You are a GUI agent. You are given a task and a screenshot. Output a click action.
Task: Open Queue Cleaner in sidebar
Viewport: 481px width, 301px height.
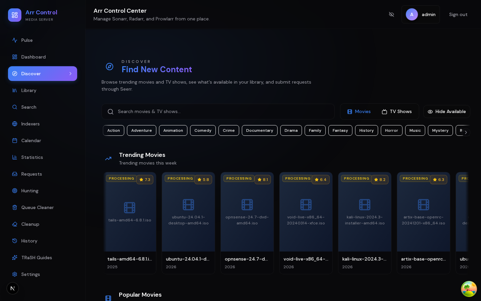click(x=42, y=207)
